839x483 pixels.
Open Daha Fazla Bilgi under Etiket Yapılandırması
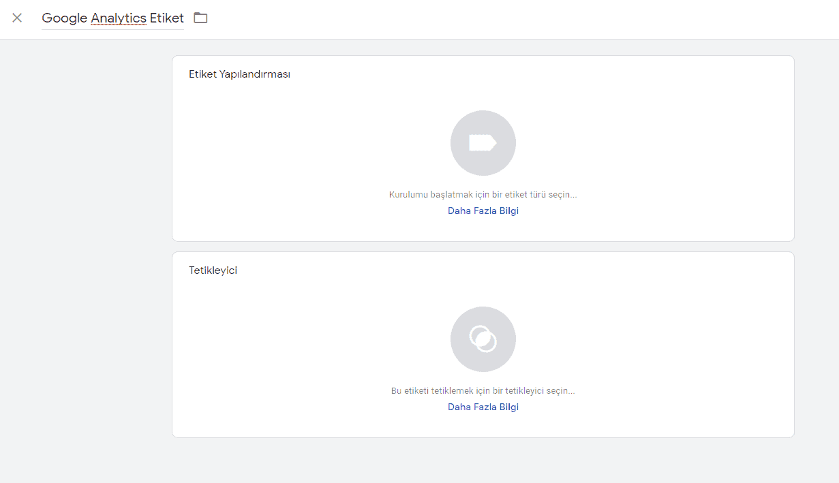click(483, 211)
